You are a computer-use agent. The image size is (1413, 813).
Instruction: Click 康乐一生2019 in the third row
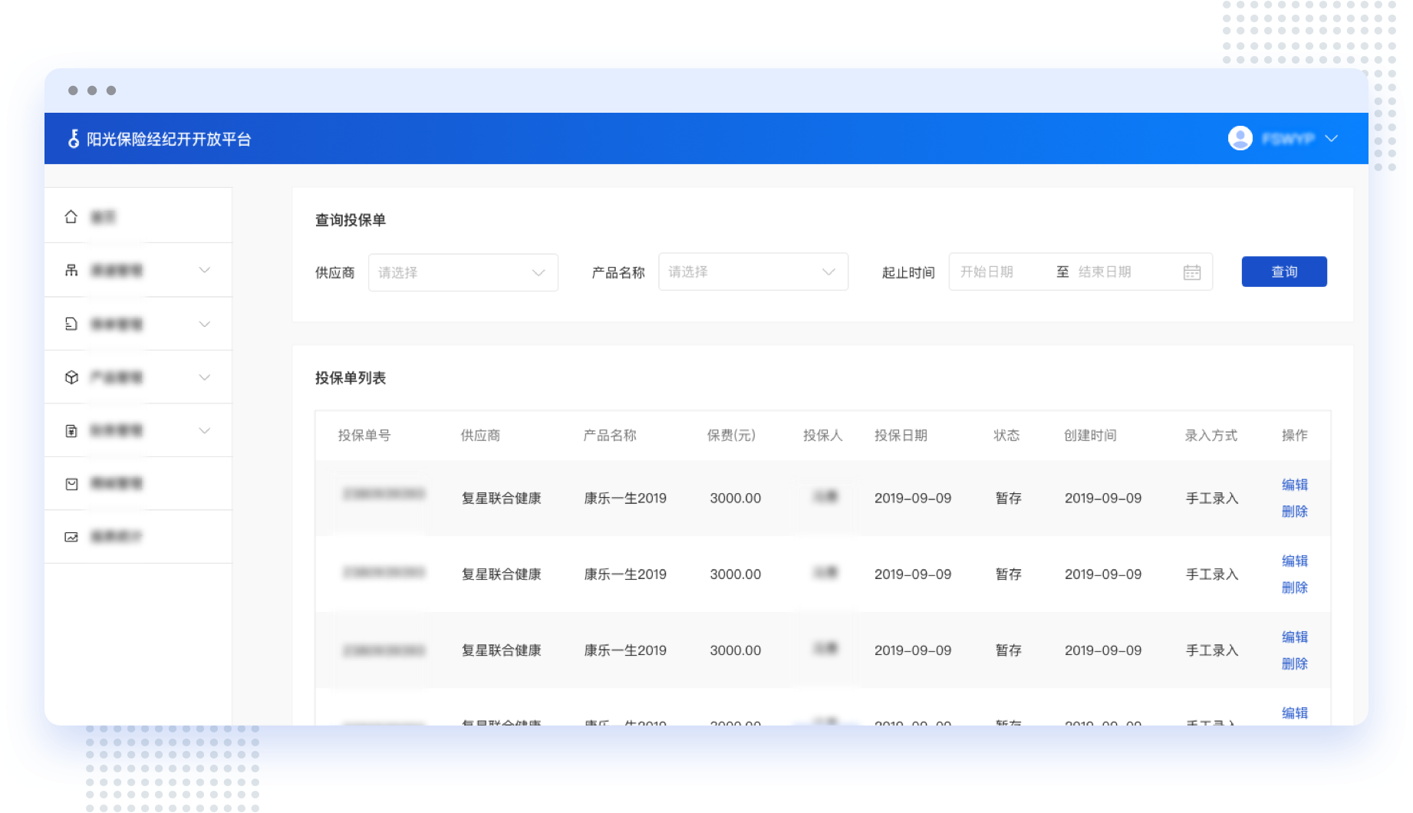pos(625,650)
